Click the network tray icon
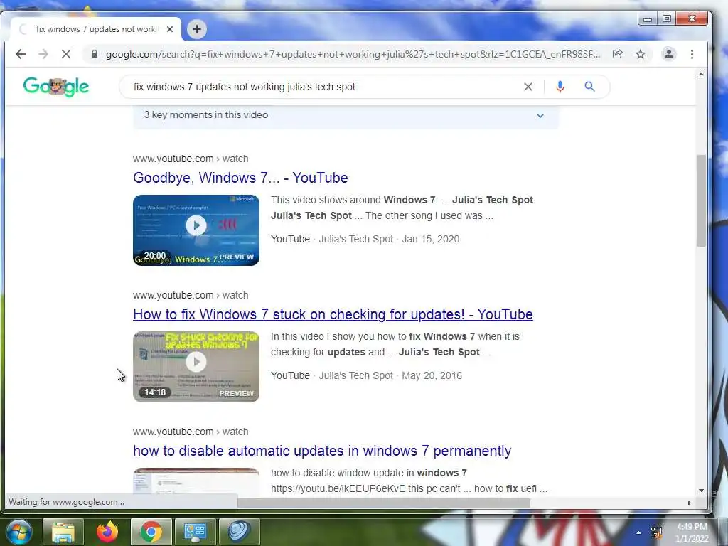728x546 pixels. [656, 532]
